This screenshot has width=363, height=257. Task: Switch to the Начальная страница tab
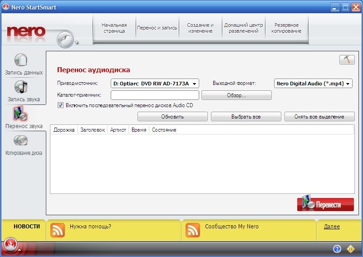[x=114, y=28]
